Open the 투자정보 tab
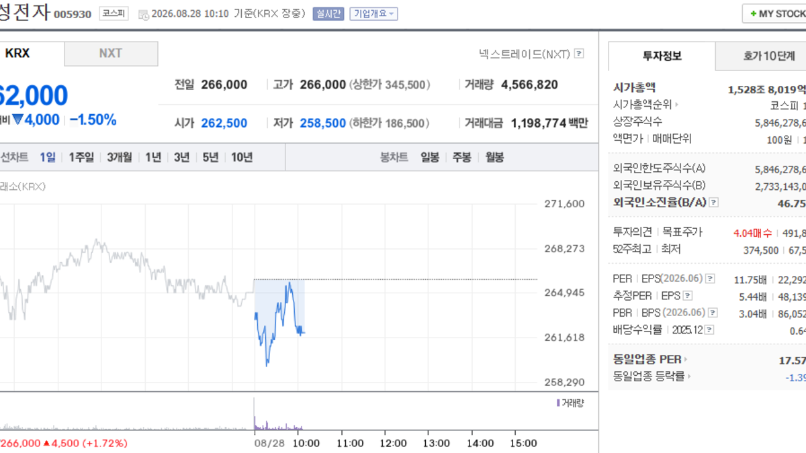The image size is (806, 453). 662,56
